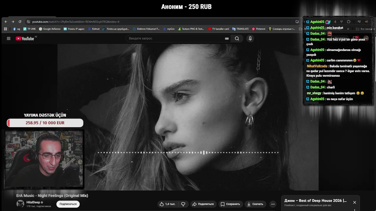Screen dimensions: 376x211
Task: Click the YouTube URL in address bar
Action: coord(75,22)
